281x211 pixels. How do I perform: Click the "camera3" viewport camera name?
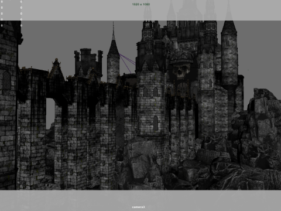138,207
